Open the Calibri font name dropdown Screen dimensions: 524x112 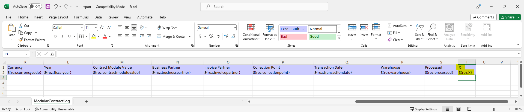[82, 28]
